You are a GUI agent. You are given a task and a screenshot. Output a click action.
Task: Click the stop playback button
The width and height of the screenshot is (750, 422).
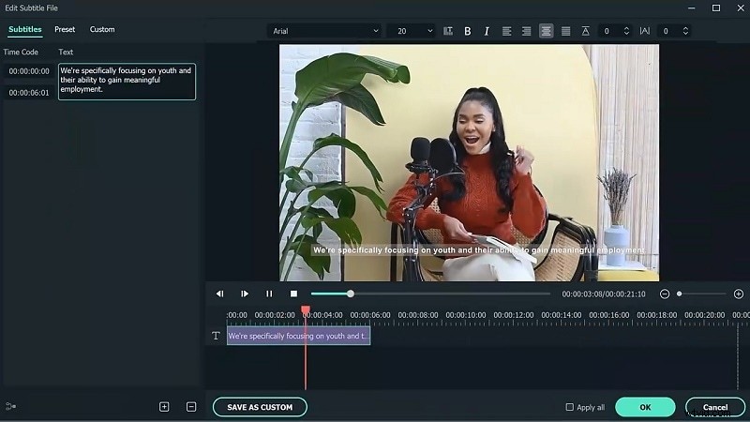[x=293, y=294]
